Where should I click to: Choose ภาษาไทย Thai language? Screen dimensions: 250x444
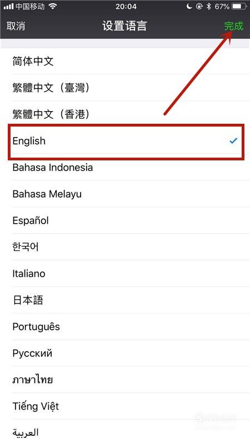[125, 380]
